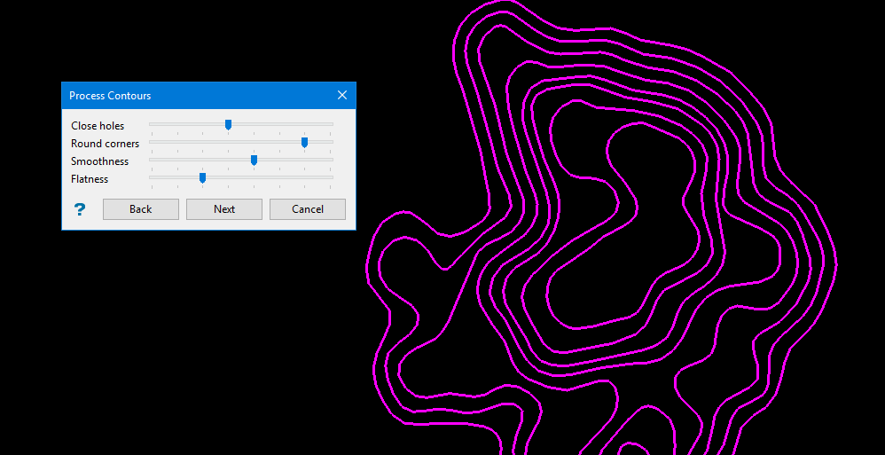This screenshot has height=455, width=885.
Task: Close the Process Contours dialog with X
Action: 342,96
